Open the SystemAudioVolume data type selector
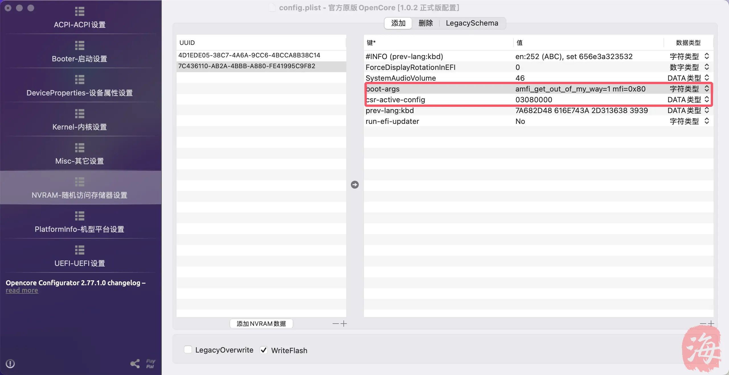The height and width of the screenshot is (375, 729). point(707,78)
